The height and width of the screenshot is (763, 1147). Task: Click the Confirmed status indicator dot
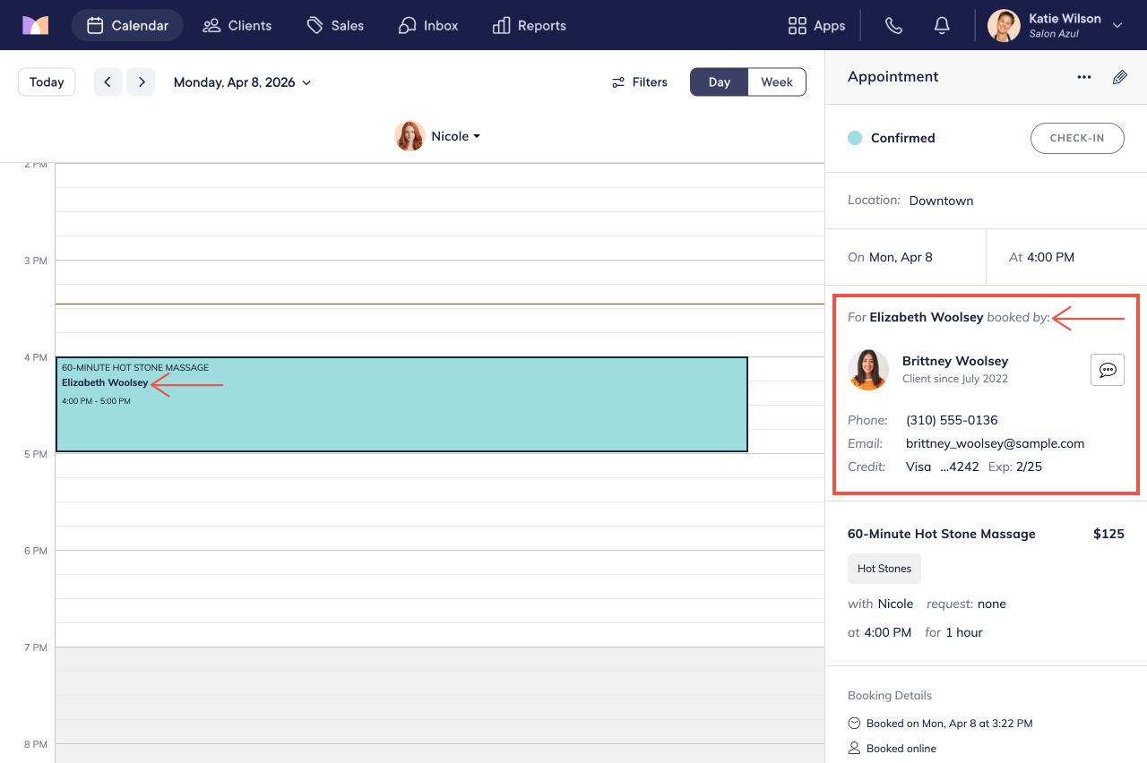click(x=855, y=138)
